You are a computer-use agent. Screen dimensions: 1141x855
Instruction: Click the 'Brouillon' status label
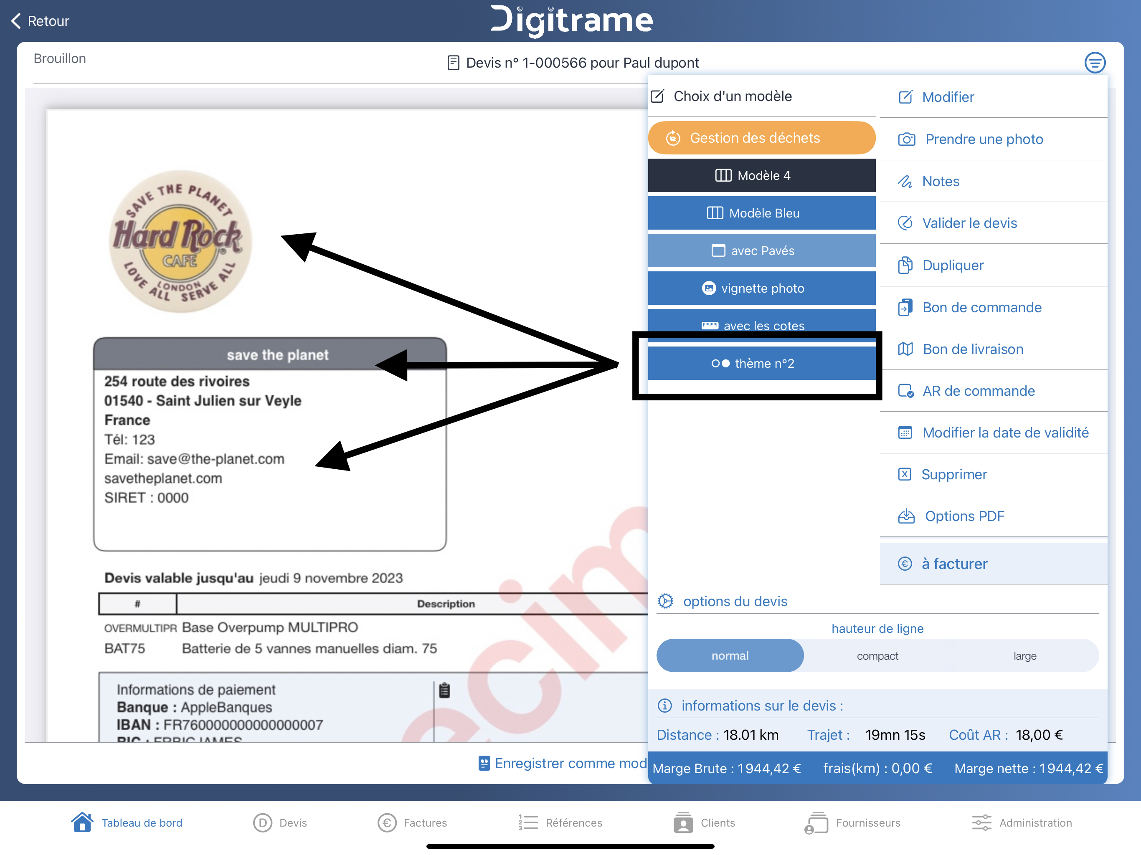[x=60, y=58]
